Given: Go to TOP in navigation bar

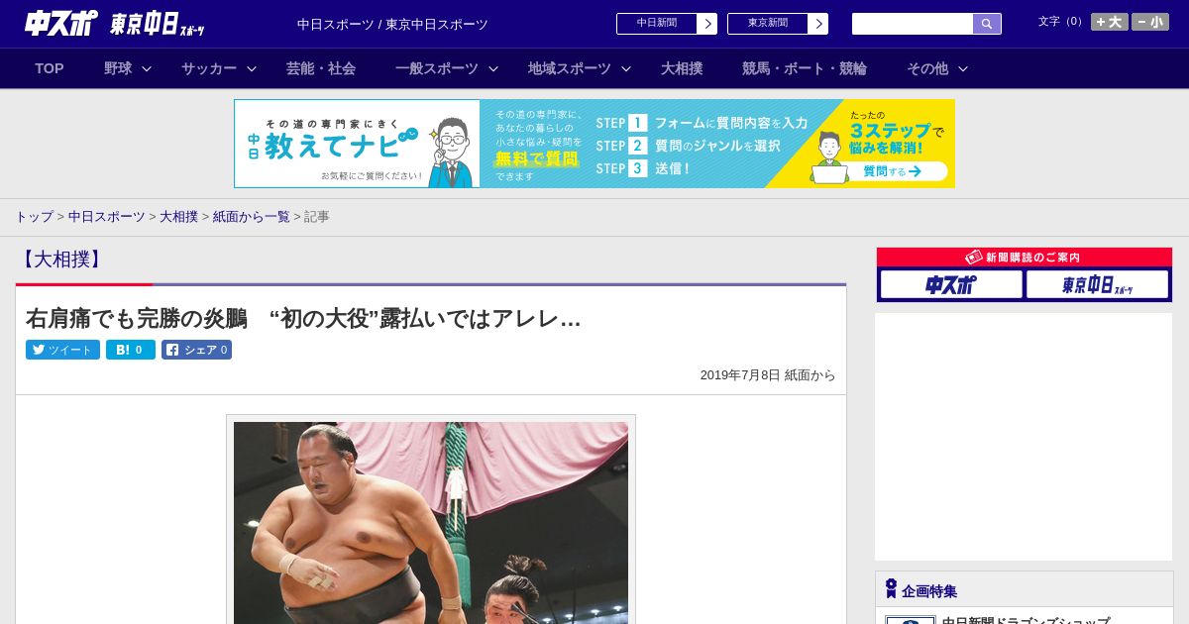Looking at the screenshot, I should pos(50,68).
